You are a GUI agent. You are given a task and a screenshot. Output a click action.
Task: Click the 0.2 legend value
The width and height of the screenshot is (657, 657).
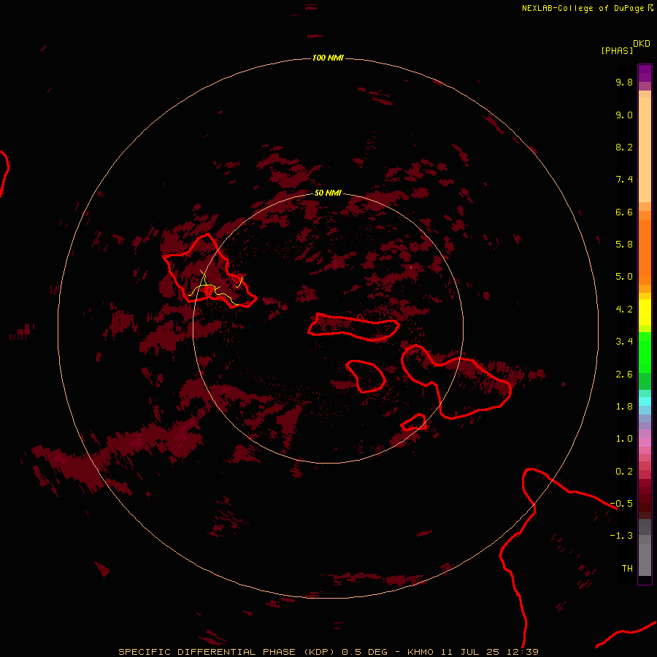pos(624,472)
